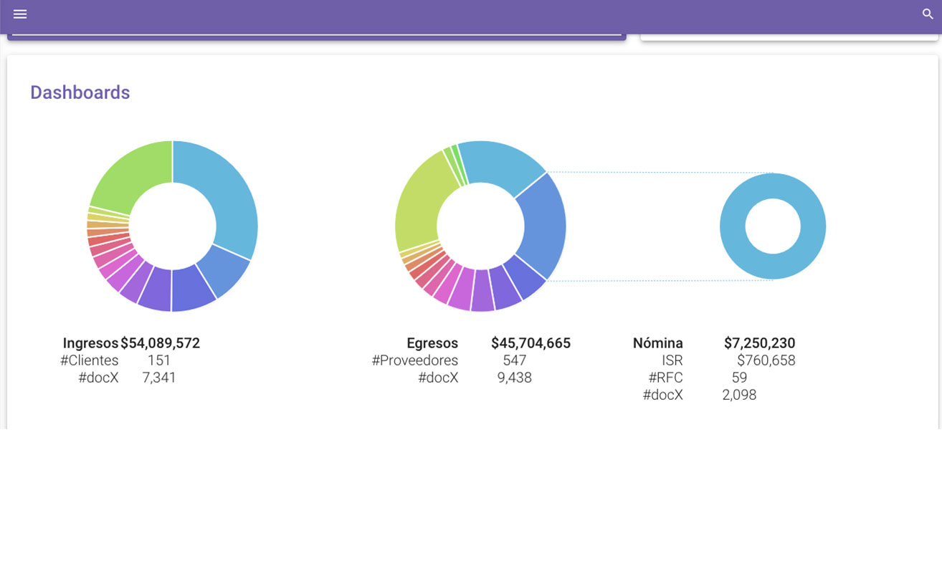Viewport: 942px width, 561px height.
Task: Click the 59 RFC value
Action: click(739, 378)
